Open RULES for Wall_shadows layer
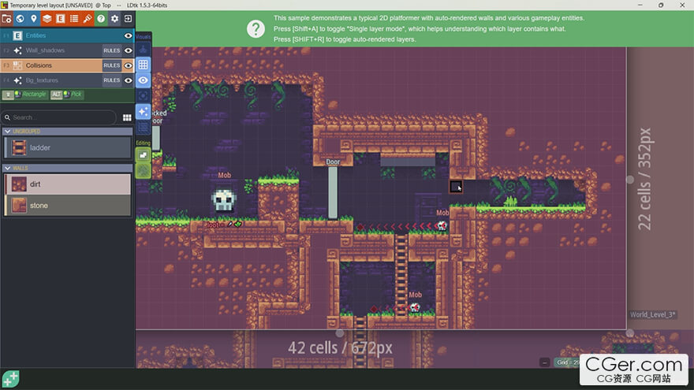Viewport: 694px width, 390px height. click(111, 50)
